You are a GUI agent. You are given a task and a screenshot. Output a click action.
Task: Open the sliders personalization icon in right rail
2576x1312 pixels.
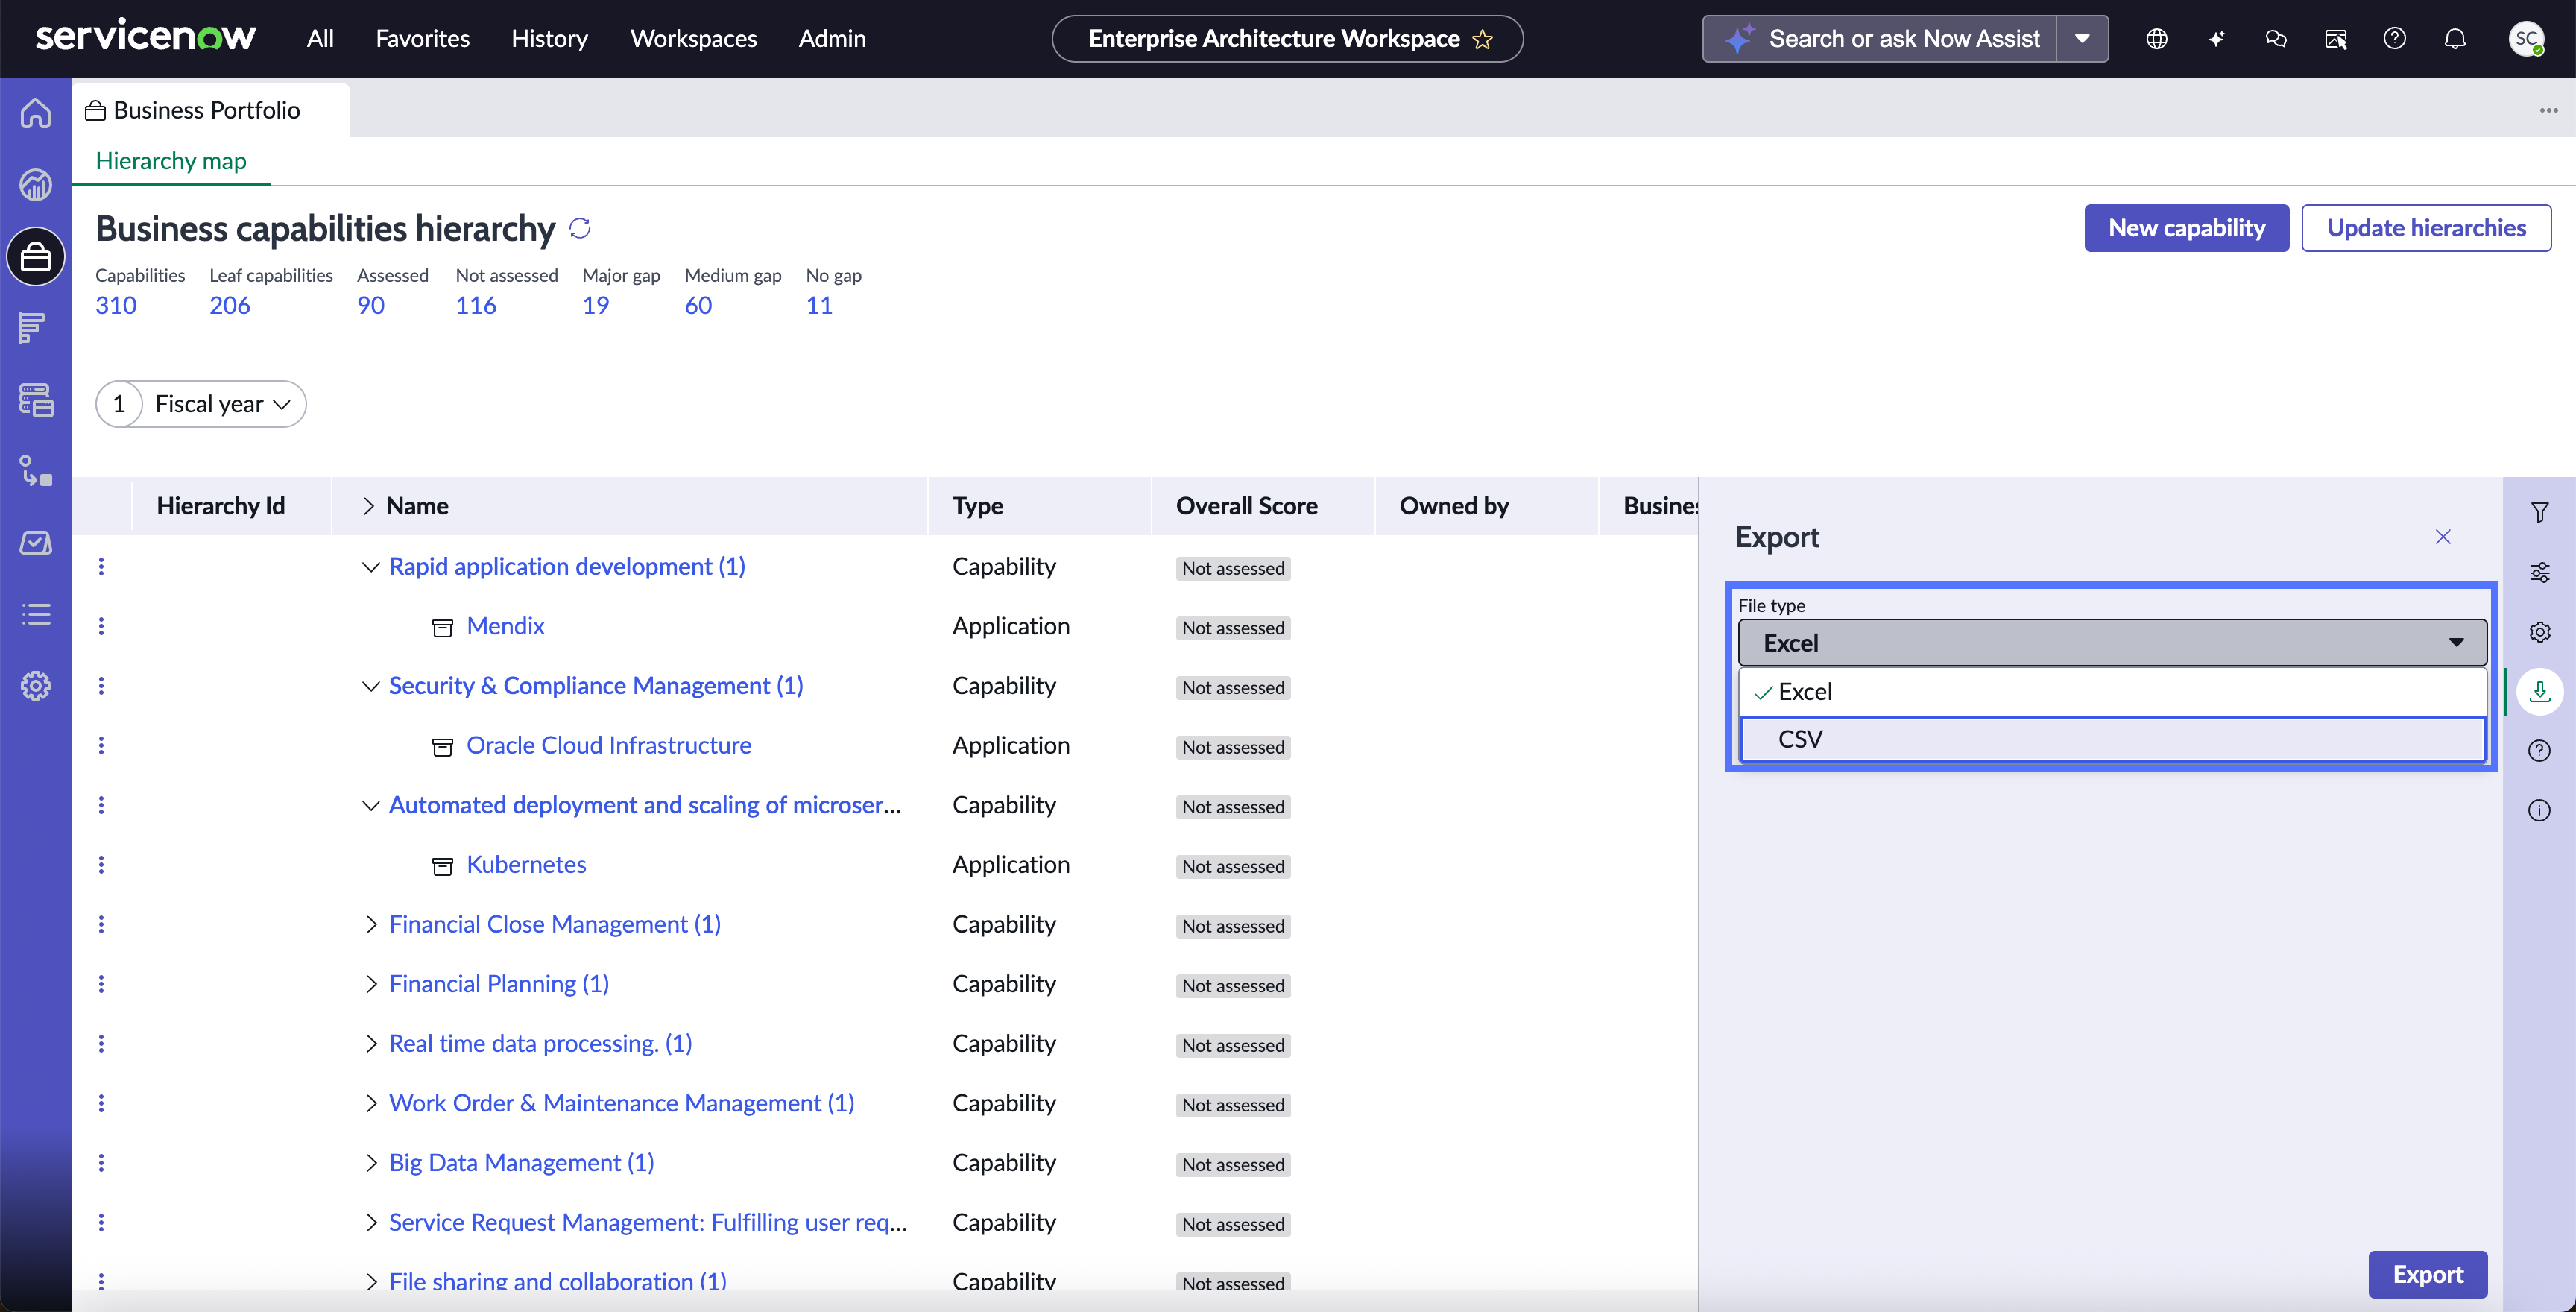click(x=2539, y=572)
